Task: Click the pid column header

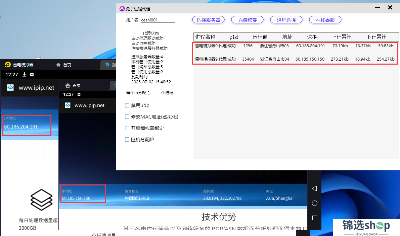Action: (234, 37)
